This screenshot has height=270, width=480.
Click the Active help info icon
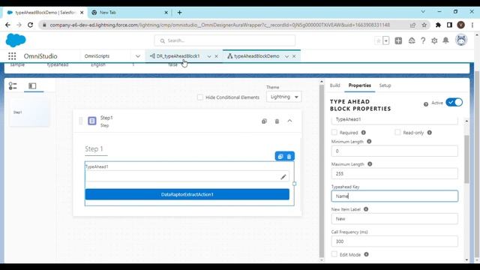coord(426,104)
